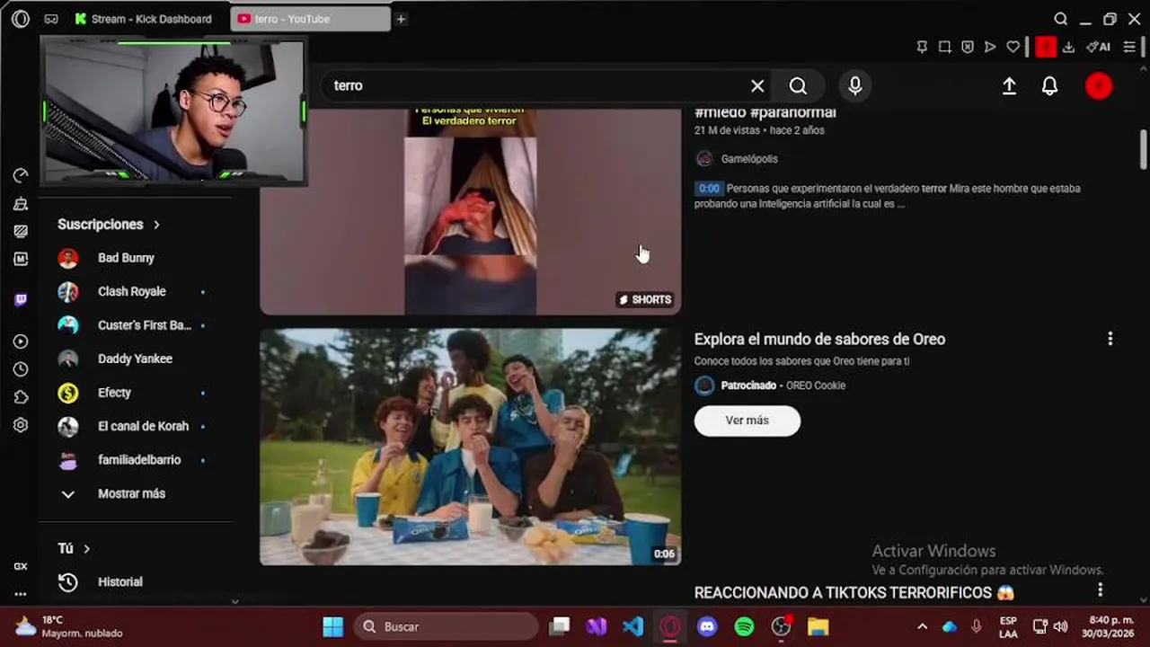1150x647 pixels.
Task: Open the ad blocker shield icon
Action: pyautogui.click(x=968, y=47)
